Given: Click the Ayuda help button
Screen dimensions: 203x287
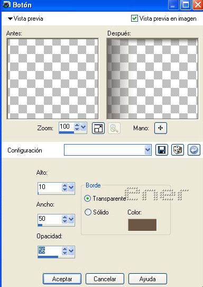Looking at the screenshot, I should click(x=147, y=279).
